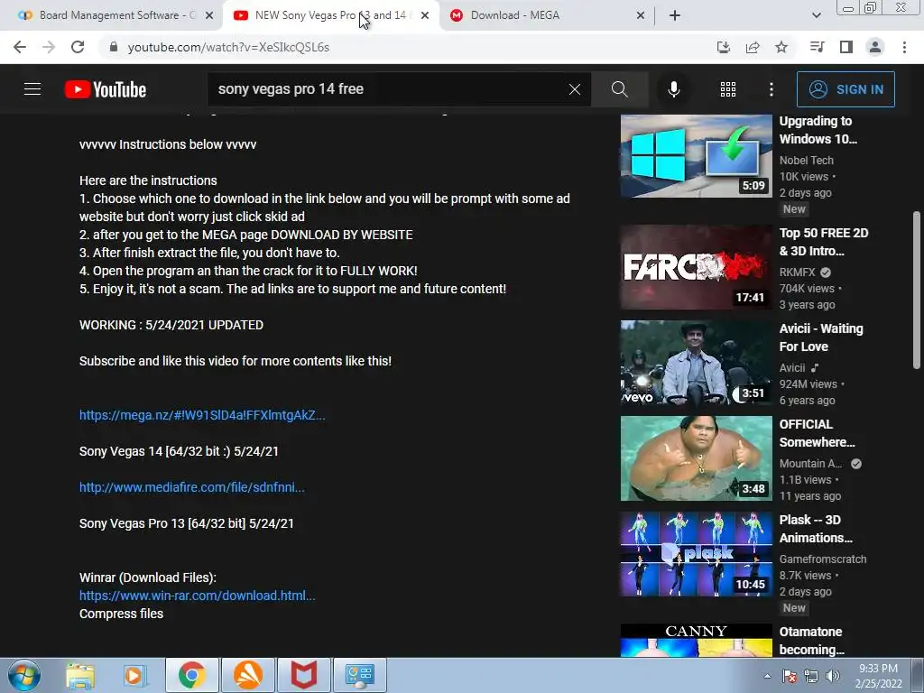
Task: Open Chrome profile avatar
Action: point(875,47)
